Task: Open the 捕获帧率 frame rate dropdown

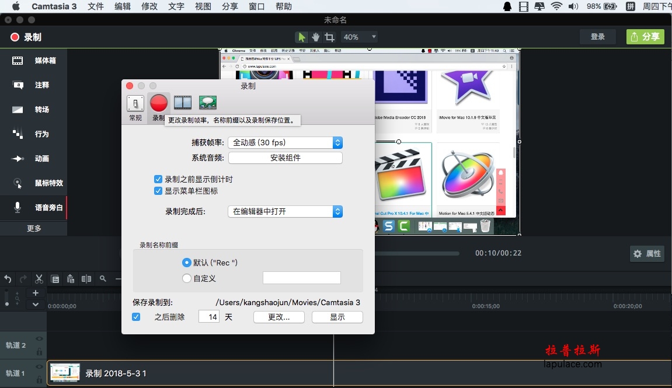Action: click(x=285, y=142)
